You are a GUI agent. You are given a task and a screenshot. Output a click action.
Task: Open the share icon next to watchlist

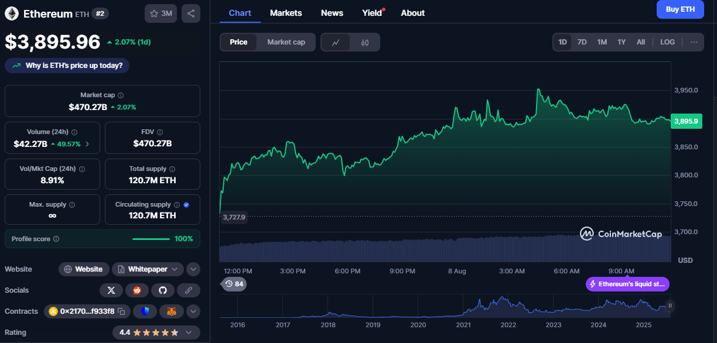(191, 13)
